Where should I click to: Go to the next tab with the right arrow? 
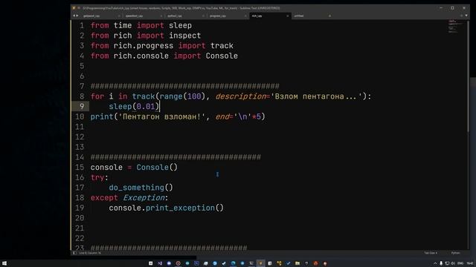pyautogui.click(x=77, y=16)
